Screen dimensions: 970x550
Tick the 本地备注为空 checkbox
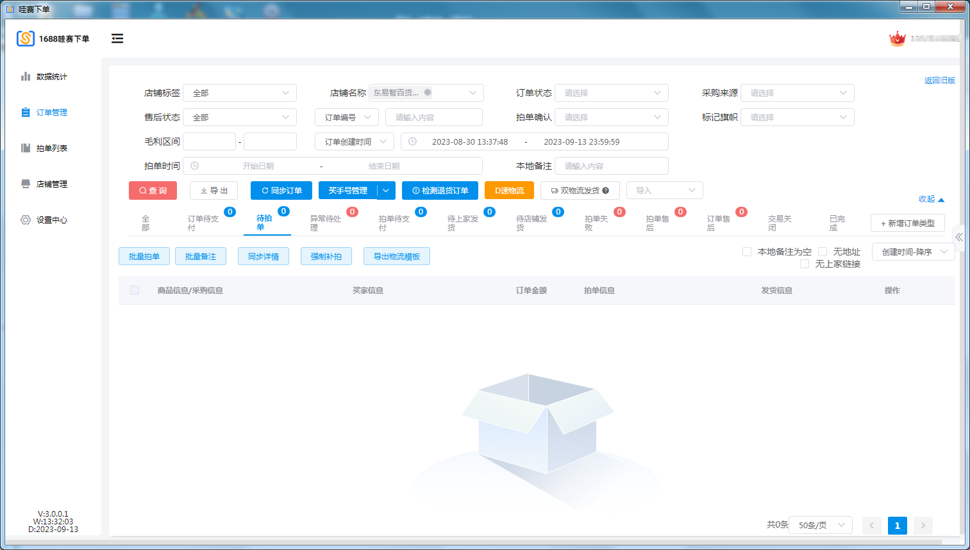click(747, 252)
